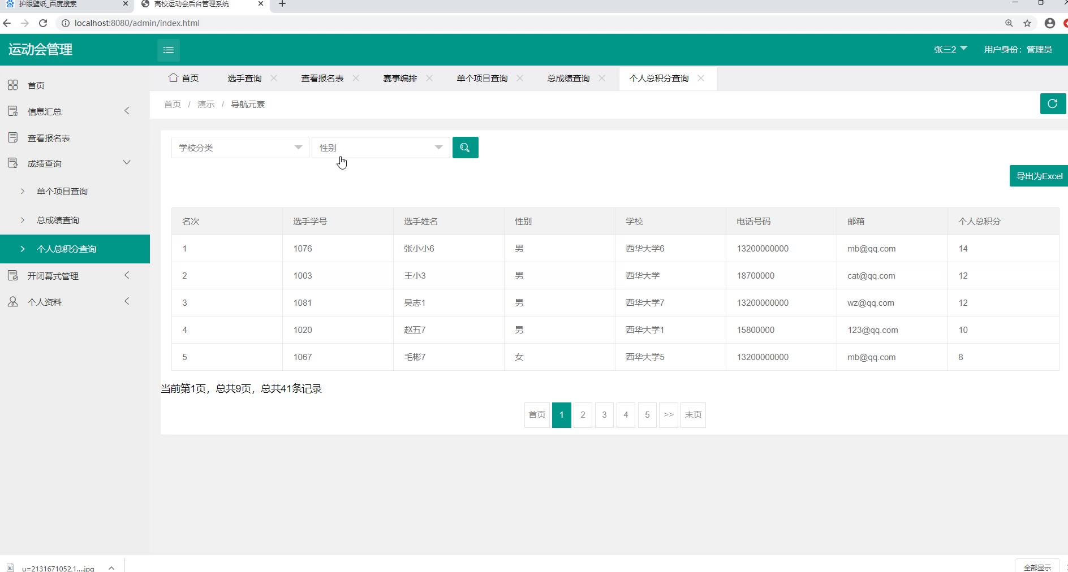Screen dimensions: 1068x572
Task: Open the browser profile account icon
Action: (x=1050, y=23)
